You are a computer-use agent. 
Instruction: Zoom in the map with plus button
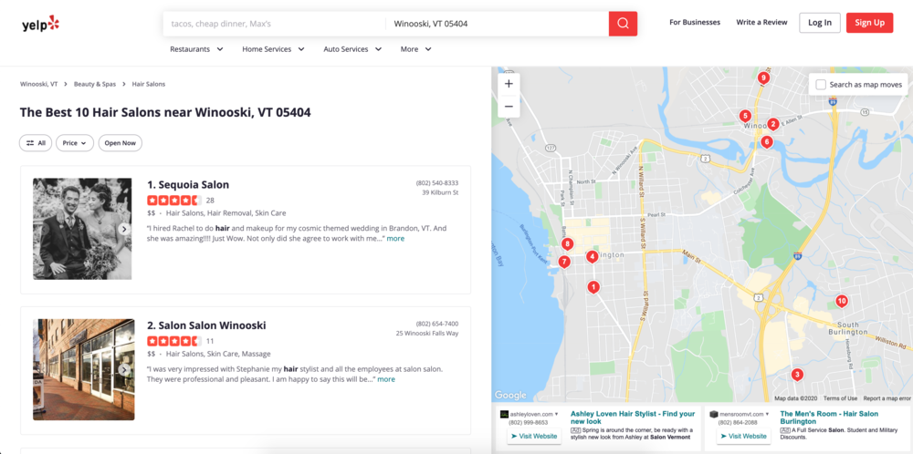[509, 84]
